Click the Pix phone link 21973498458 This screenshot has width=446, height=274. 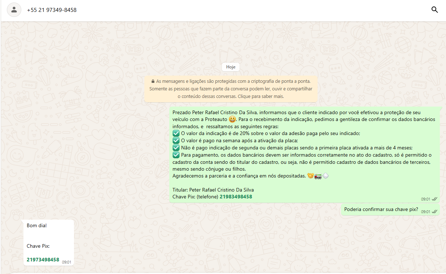[43, 260]
